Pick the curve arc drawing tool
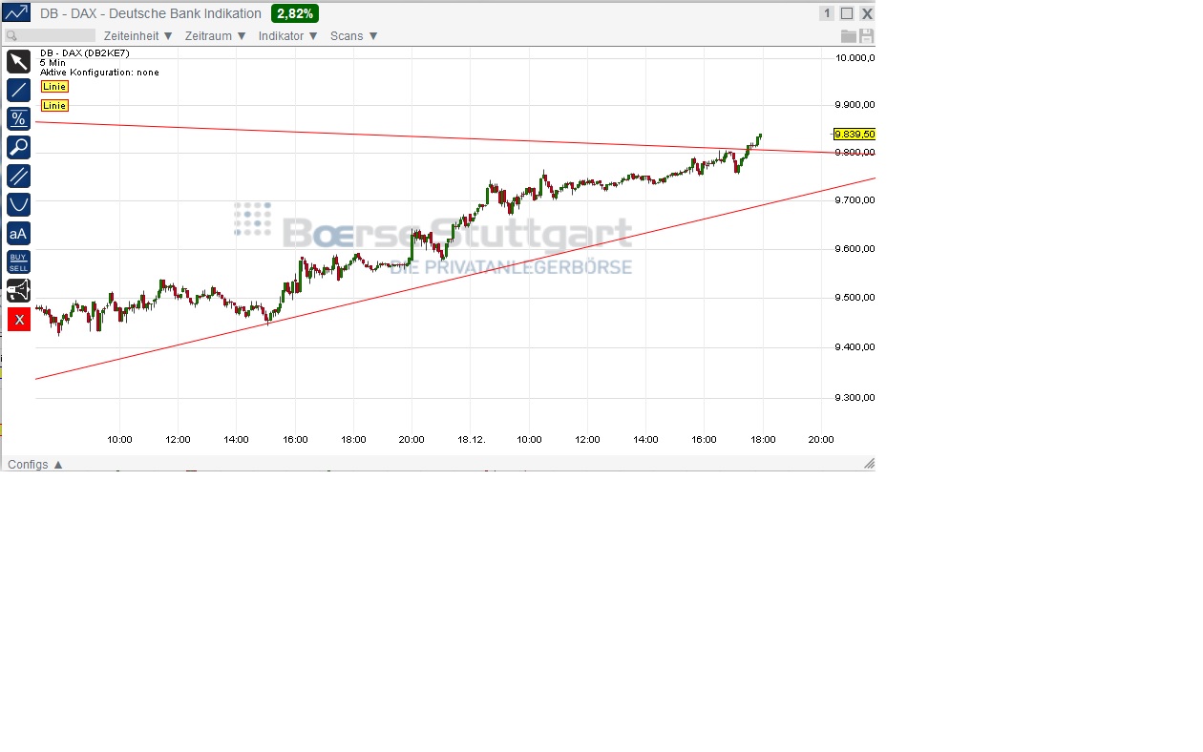 18,204
